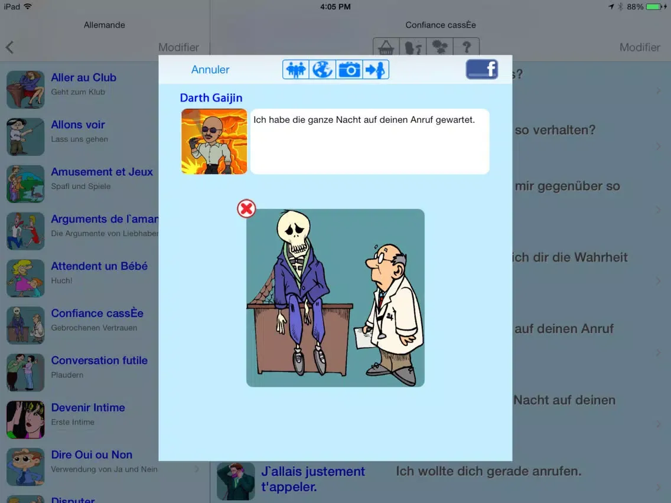The height and width of the screenshot is (503, 671).
Task: Expand chevron beside 'so verhalten?' row
Action: tap(658, 146)
